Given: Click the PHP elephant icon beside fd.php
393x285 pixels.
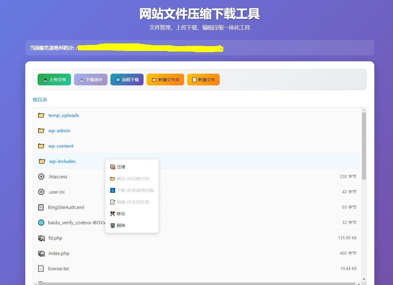Looking at the screenshot, I should click(x=42, y=238).
